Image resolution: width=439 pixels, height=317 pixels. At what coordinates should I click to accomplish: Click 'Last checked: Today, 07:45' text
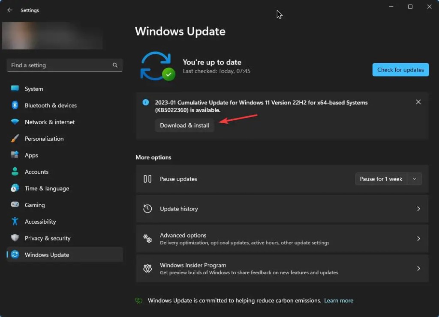click(x=216, y=71)
